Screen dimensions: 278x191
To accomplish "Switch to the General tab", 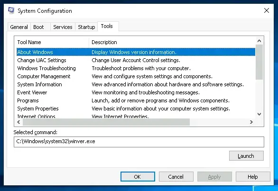I will click(x=19, y=27).
